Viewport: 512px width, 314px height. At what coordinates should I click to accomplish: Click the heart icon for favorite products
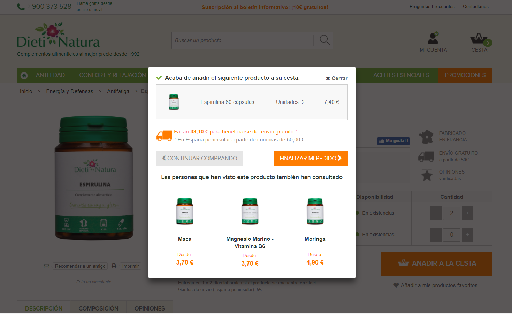396,285
